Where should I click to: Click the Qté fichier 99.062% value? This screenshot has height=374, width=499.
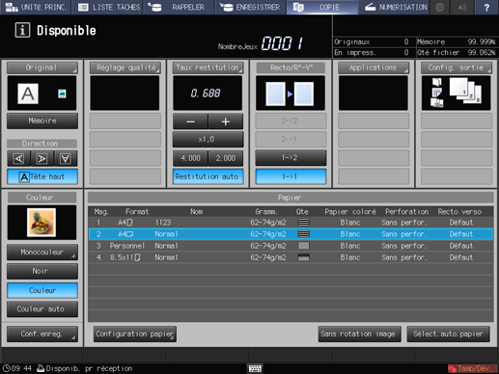482,52
